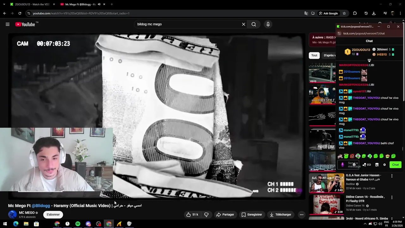This screenshot has width=405, height=228.
Task: Start voice search with the microphone
Action: [268, 24]
